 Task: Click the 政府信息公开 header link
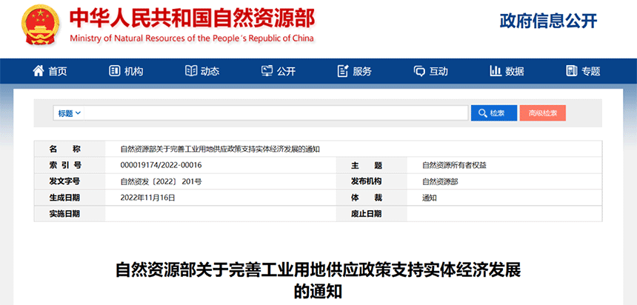pos(548,21)
